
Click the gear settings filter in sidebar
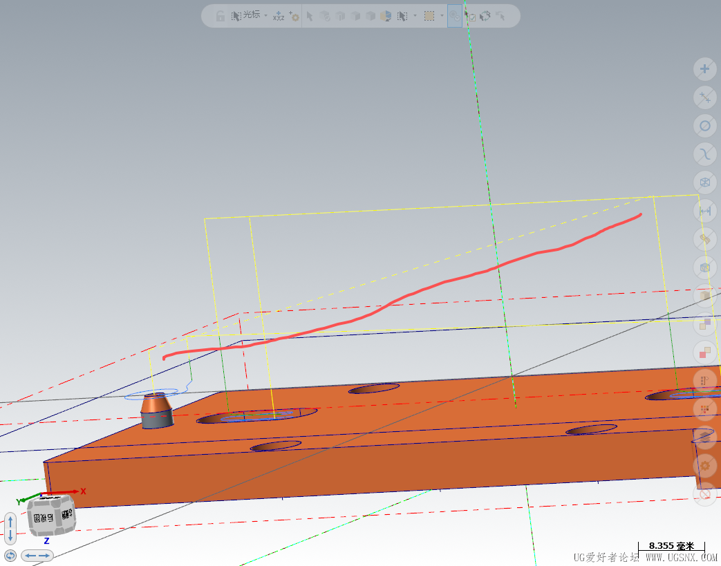[x=704, y=466]
